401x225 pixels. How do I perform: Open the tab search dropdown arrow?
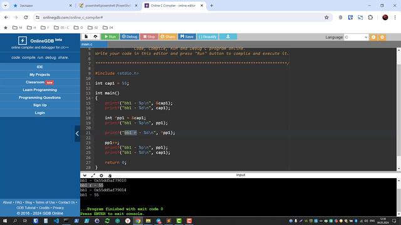pyautogui.click(x=6, y=6)
